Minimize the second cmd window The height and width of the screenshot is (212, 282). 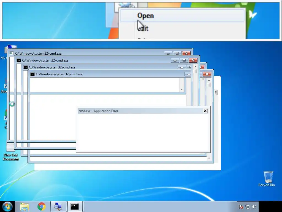[x=175, y=60]
